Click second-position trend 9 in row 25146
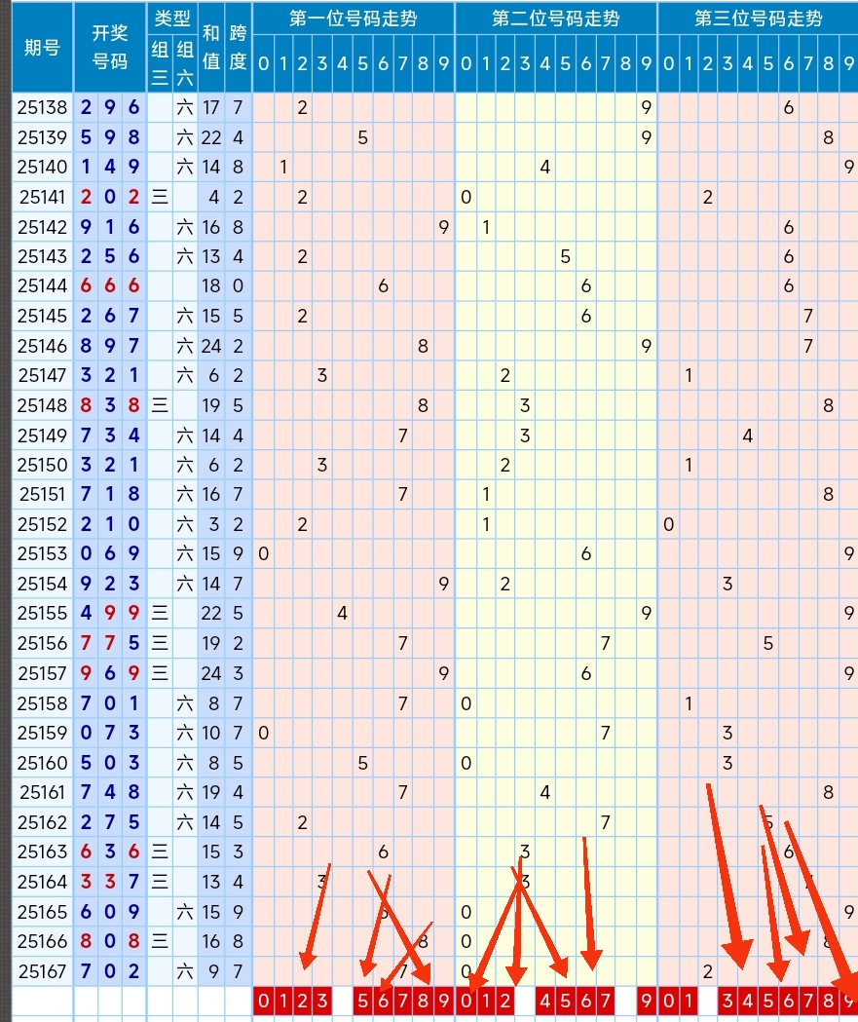The width and height of the screenshot is (858, 1022). pos(647,346)
